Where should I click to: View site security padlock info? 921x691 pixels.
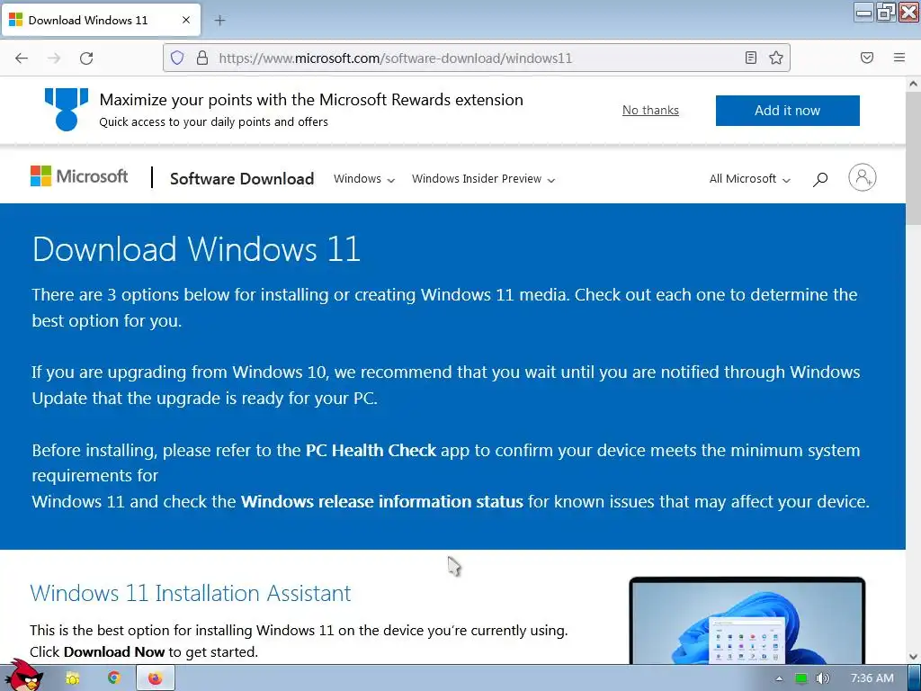[202, 58]
